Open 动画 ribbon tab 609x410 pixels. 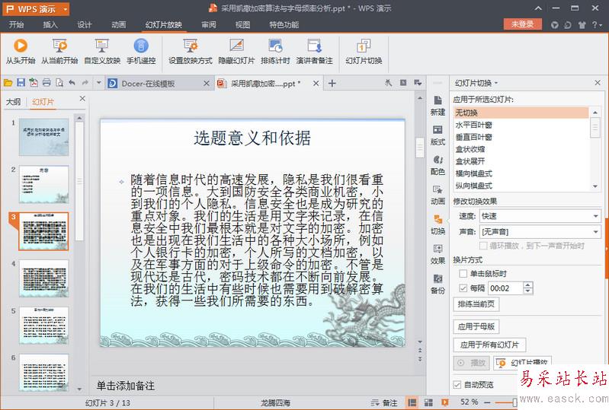click(118, 25)
